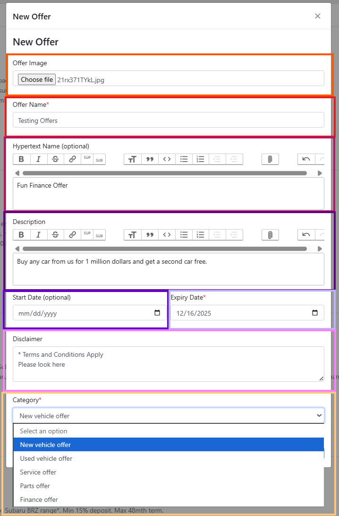Add bullet list in the Hypertext Name toolbar
Image resolution: width=339 pixels, height=516 pixels.
pos(184,159)
